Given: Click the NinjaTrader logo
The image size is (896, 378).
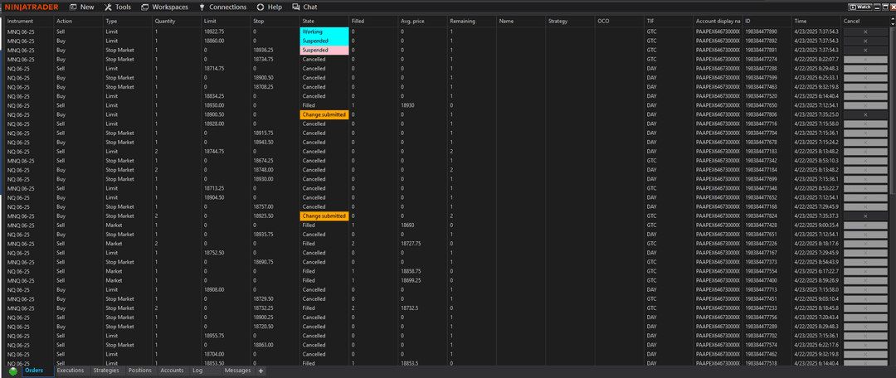Looking at the screenshot, I should [32, 7].
